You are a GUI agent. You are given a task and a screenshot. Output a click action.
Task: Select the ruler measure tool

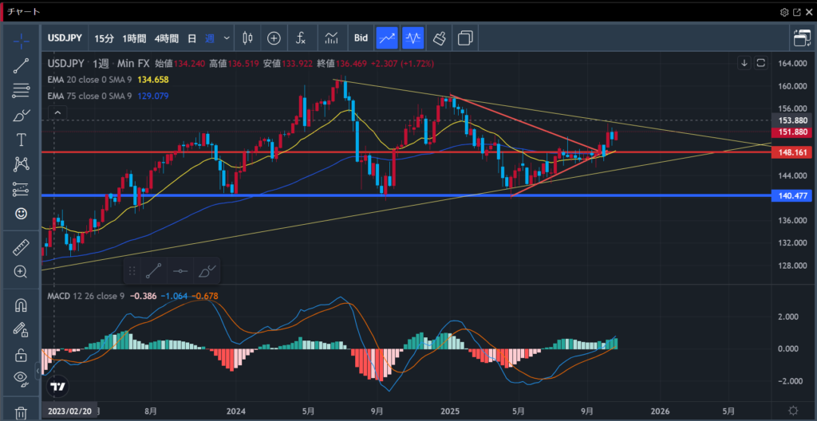(21, 248)
